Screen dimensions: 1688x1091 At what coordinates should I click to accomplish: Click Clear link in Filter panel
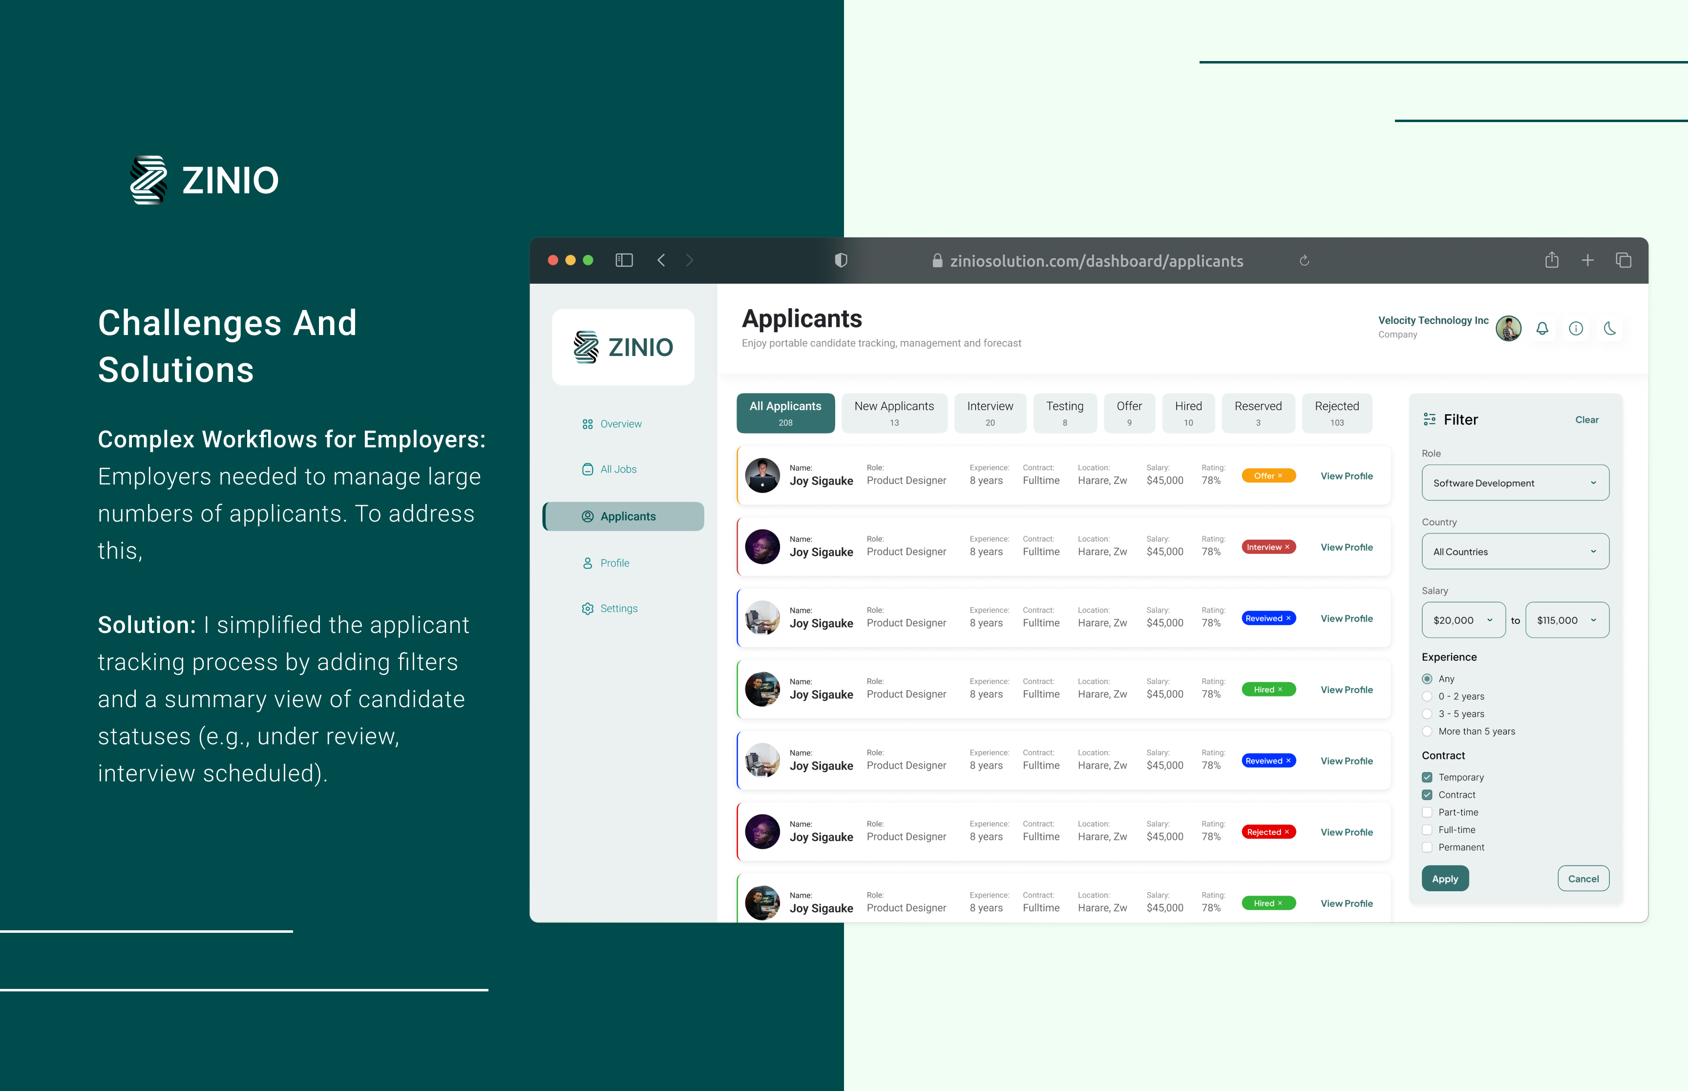[1586, 420]
